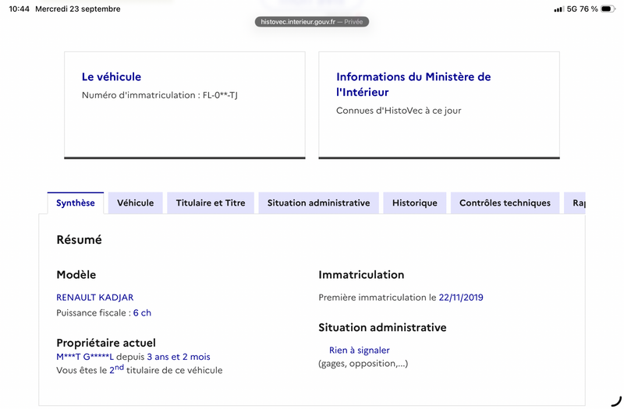Image resolution: width=624 pixels, height=409 pixels.
Task: Click Informations du Ministère de l'Intérieur heading
Action: click(x=413, y=84)
